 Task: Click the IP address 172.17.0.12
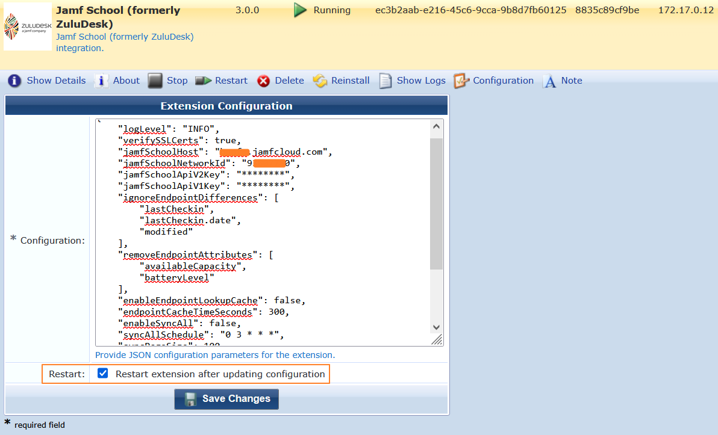tap(686, 10)
